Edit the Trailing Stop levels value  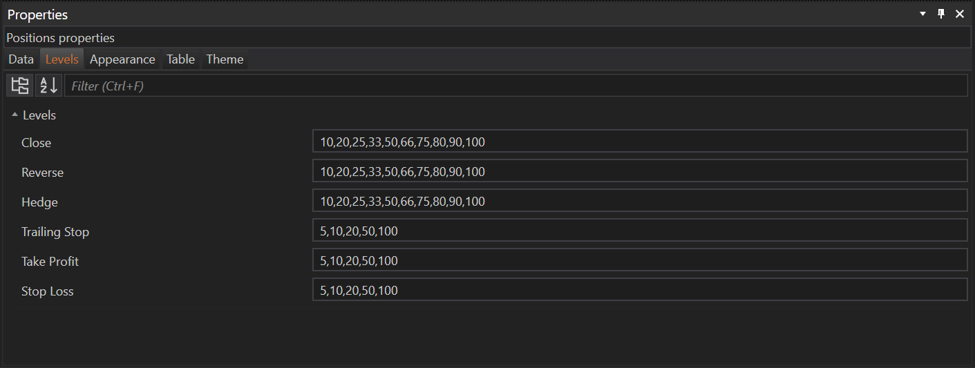click(x=639, y=231)
